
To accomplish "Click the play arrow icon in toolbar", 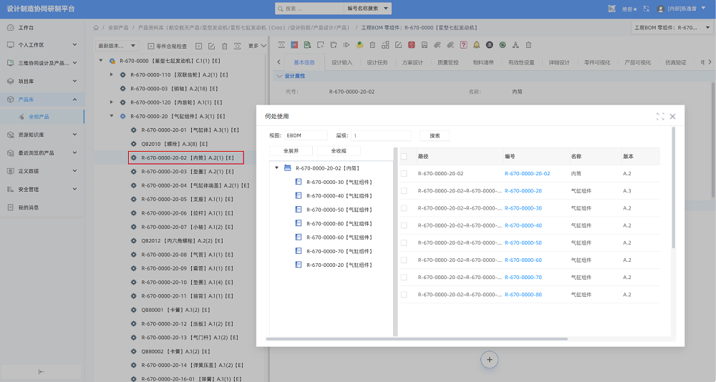I will tap(347, 45).
